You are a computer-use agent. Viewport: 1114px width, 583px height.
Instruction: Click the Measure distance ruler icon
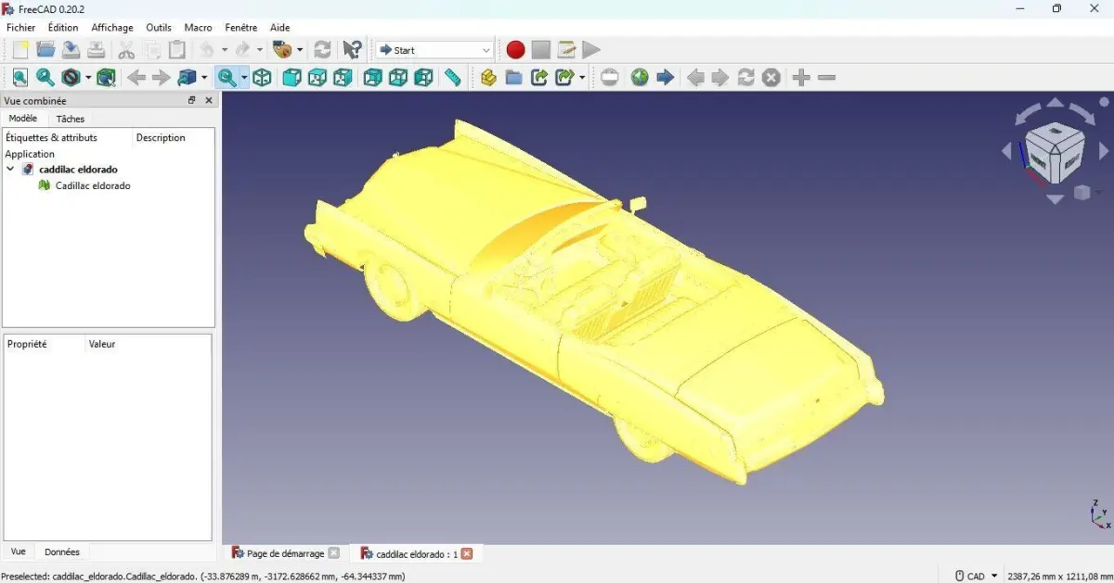pyautogui.click(x=453, y=78)
